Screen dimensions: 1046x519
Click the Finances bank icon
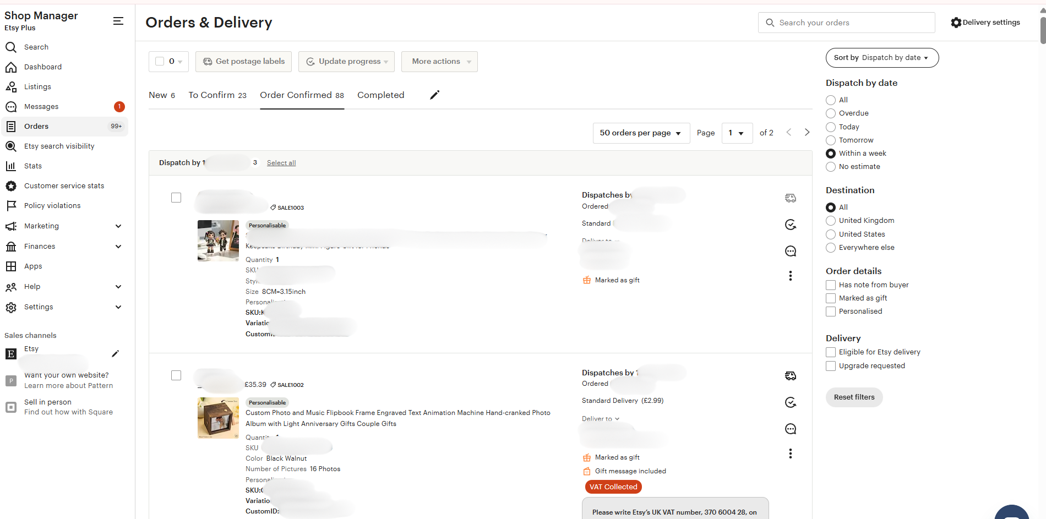[11, 247]
